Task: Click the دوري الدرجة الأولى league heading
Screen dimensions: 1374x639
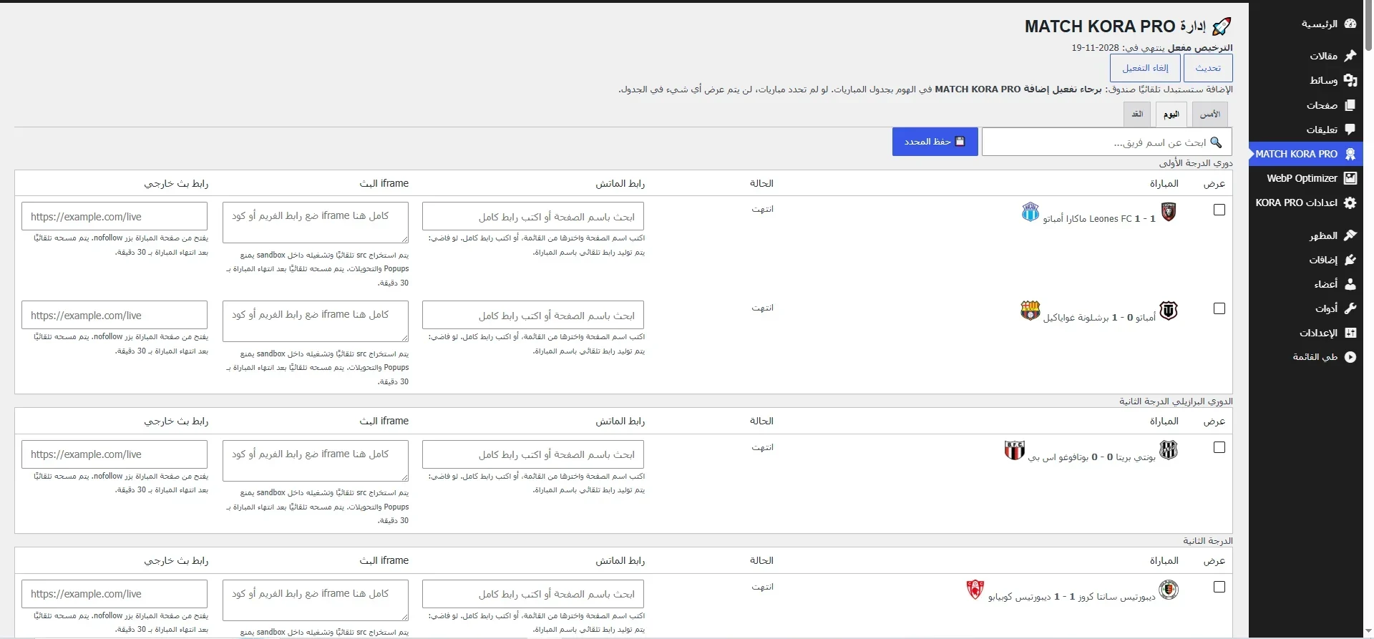Action: [x=1196, y=163]
